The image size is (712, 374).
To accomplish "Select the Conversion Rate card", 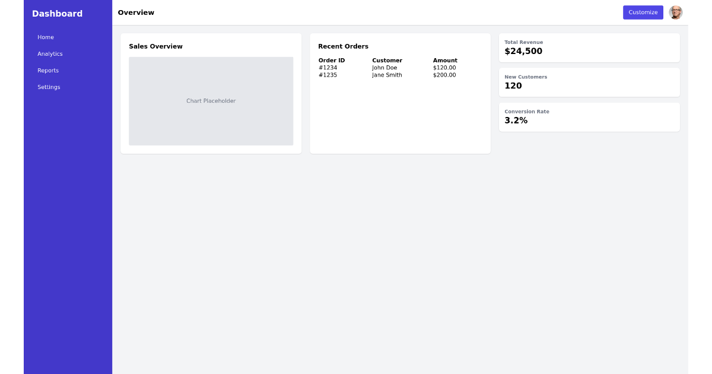I will coord(589,116).
